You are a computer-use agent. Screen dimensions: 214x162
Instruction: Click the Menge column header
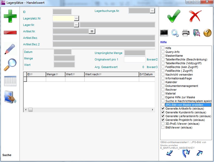[x=55, y=74]
